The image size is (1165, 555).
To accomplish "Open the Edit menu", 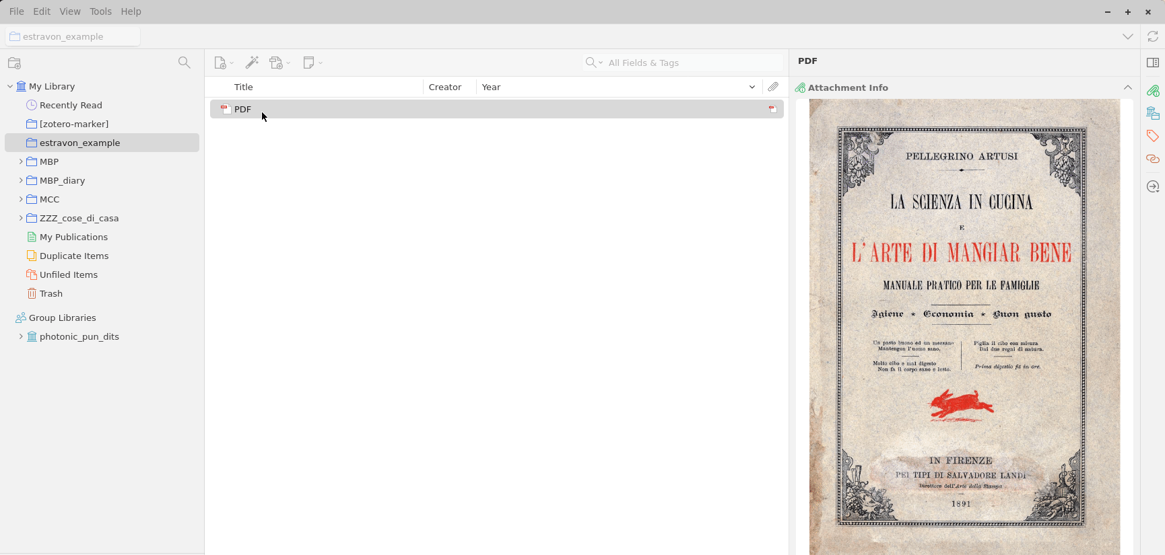I will pos(42,11).
